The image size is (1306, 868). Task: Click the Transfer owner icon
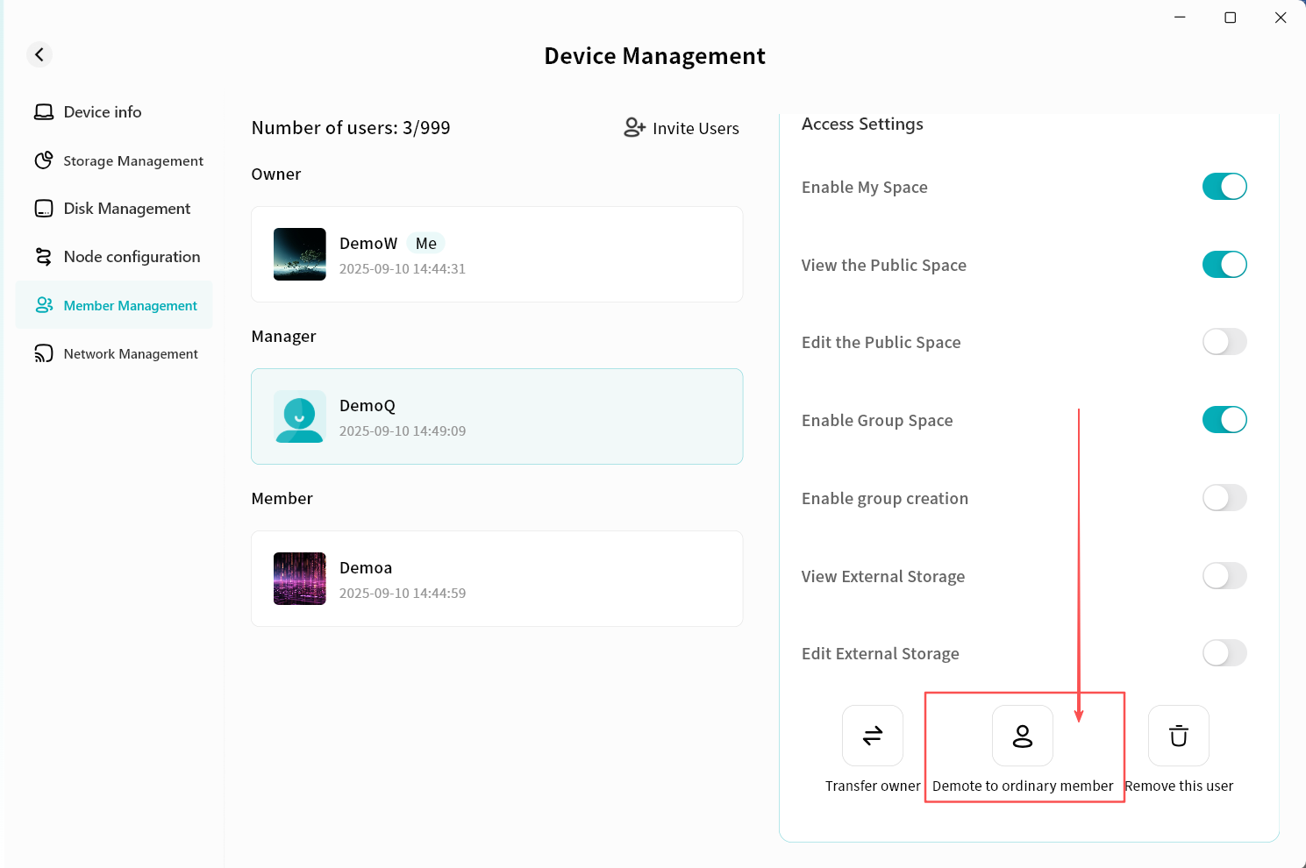pos(872,736)
